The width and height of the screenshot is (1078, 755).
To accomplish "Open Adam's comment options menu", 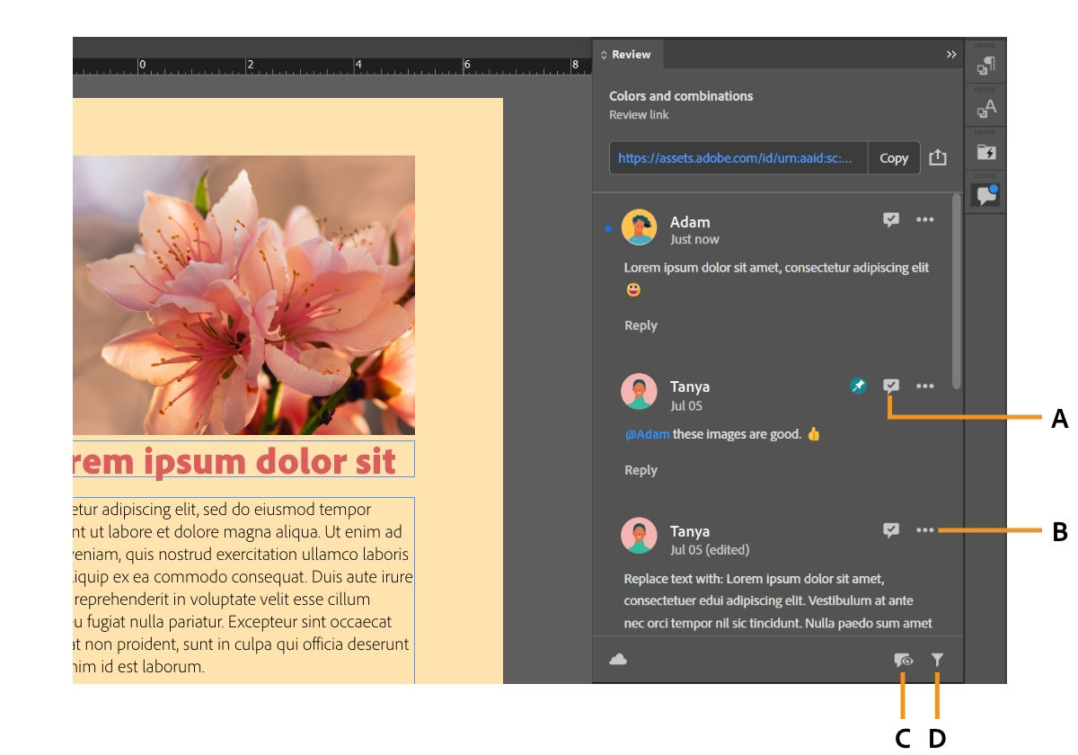I will 925,219.
